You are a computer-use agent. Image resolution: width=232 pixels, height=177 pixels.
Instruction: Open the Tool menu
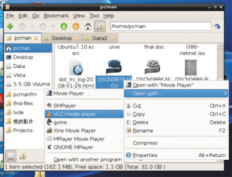pos(94,16)
